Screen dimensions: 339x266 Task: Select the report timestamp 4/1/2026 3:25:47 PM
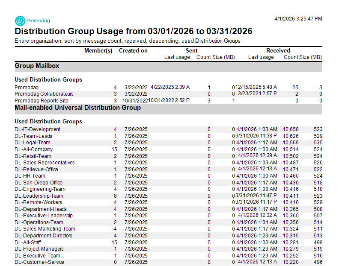[298, 19]
